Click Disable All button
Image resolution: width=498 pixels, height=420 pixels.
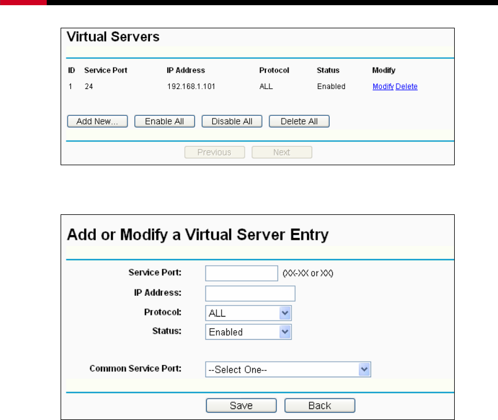click(x=232, y=121)
